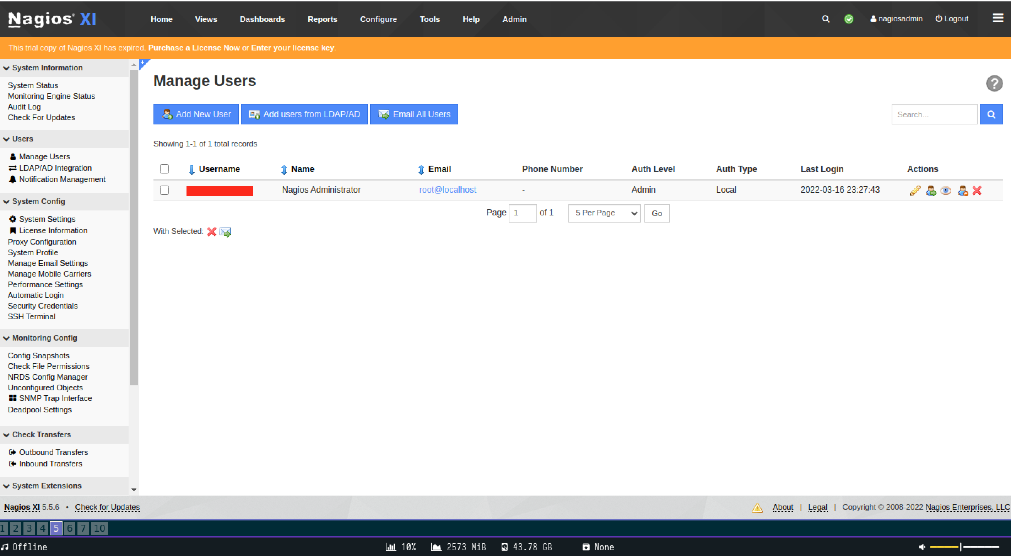
Task: Open the Configure menu
Action: tap(378, 19)
